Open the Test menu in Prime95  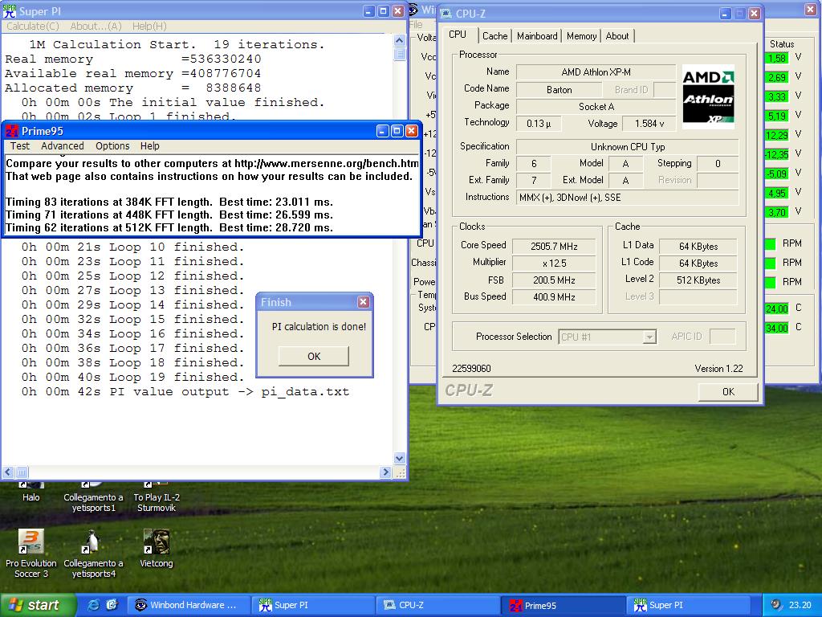[20, 146]
